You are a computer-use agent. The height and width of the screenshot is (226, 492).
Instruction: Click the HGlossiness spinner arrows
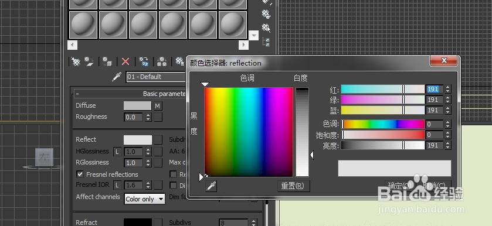tap(148, 152)
